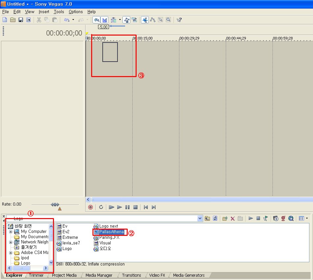The width and height of the screenshot is (313, 280).
Task: Click the Copy icon in the toolbar
Action: 47,20
